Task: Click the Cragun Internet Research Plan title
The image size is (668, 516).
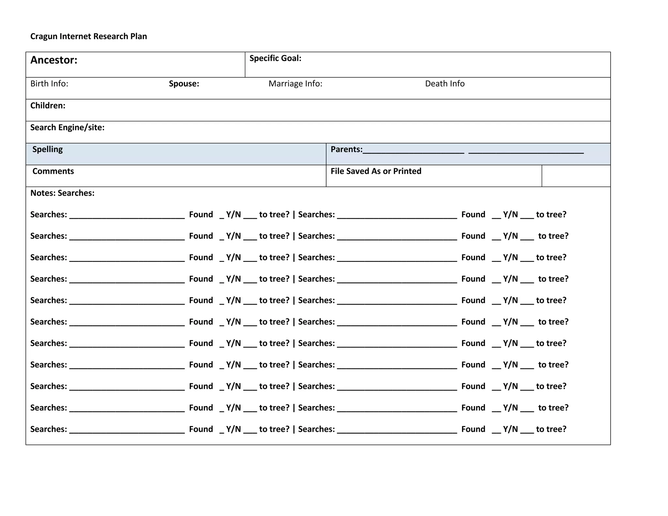Action: click(88, 36)
